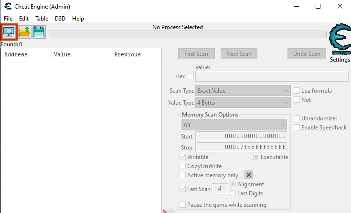Click the Settings label
Screen dimensions: 351x213
[340, 60]
